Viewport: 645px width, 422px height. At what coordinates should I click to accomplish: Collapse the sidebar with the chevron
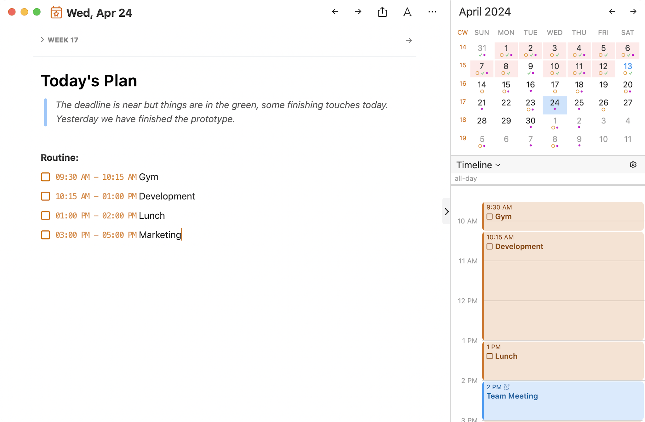tap(446, 211)
